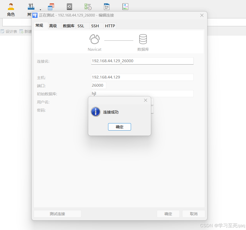Close the 连接成功 message popup with X
The image size is (246, 230).
(x=146, y=100)
